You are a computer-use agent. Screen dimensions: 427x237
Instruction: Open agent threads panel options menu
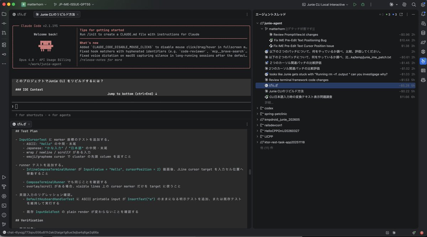(407, 14)
